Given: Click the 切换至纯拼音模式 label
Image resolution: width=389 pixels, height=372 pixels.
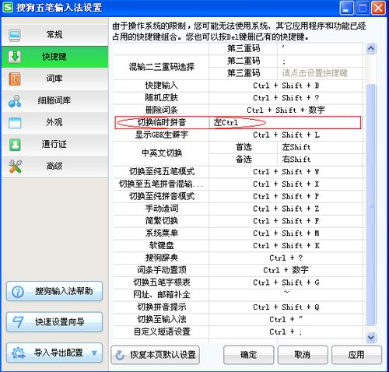Looking at the screenshot, I should 162,196.
